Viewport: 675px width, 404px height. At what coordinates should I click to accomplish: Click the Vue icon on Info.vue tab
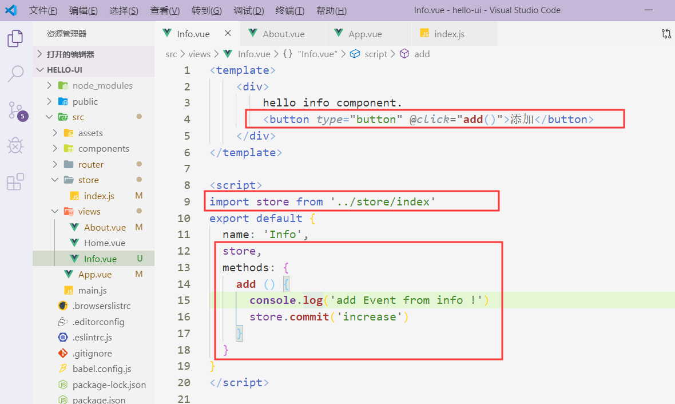[167, 33]
